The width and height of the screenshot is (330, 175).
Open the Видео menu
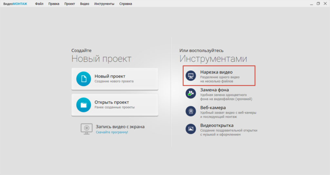click(85, 4)
